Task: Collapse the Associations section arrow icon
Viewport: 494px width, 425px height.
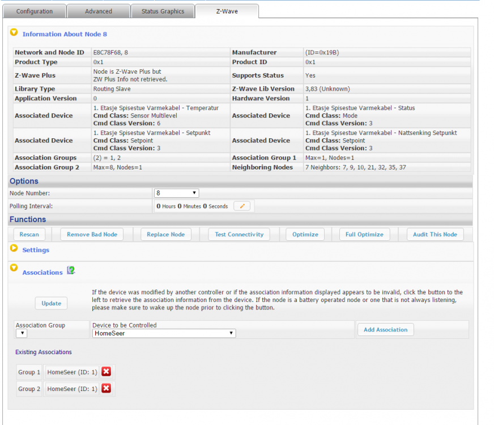Action: pyautogui.click(x=14, y=268)
